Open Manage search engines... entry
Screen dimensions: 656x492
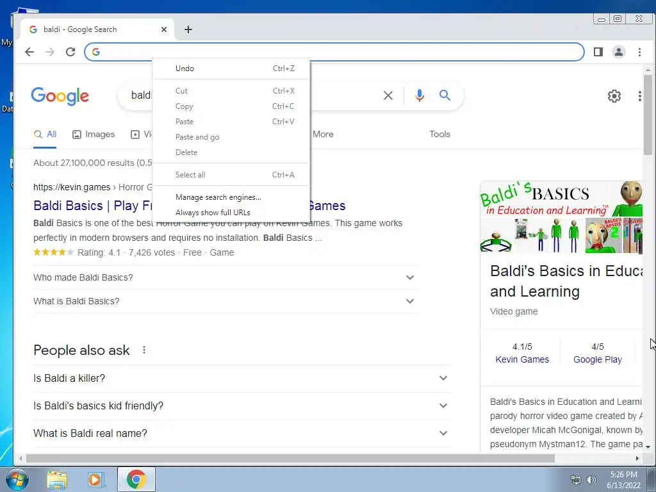pos(231,197)
